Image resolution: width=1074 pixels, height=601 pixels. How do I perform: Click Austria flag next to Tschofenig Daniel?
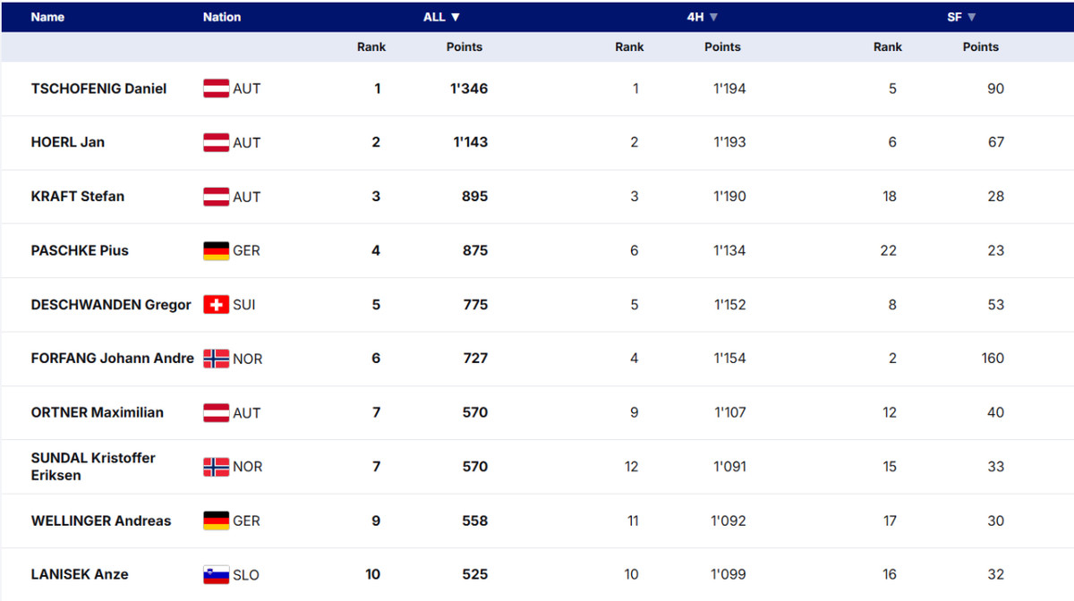tap(216, 89)
